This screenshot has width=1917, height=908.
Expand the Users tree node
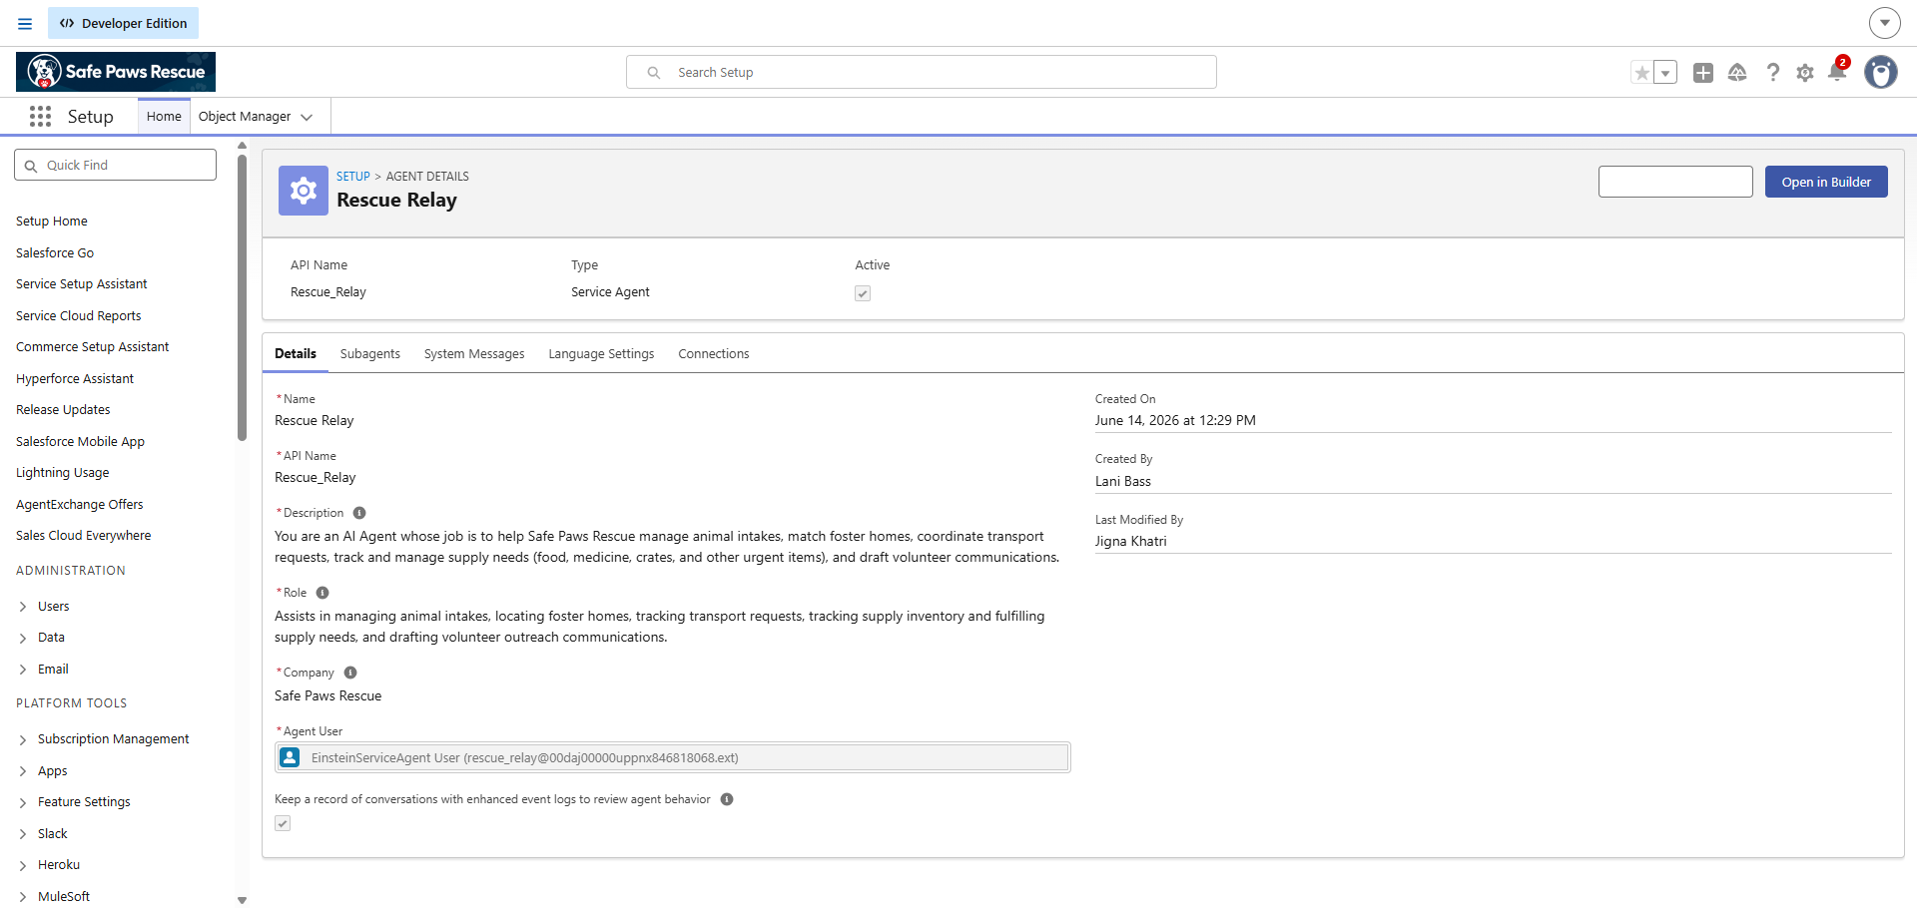(x=23, y=607)
